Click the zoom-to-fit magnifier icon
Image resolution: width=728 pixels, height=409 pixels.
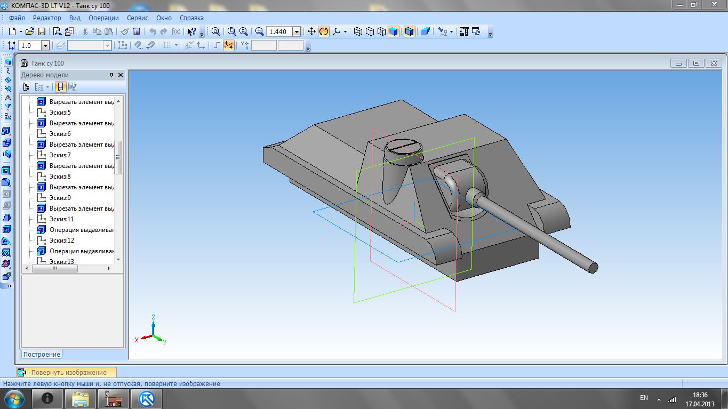click(x=215, y=31)
